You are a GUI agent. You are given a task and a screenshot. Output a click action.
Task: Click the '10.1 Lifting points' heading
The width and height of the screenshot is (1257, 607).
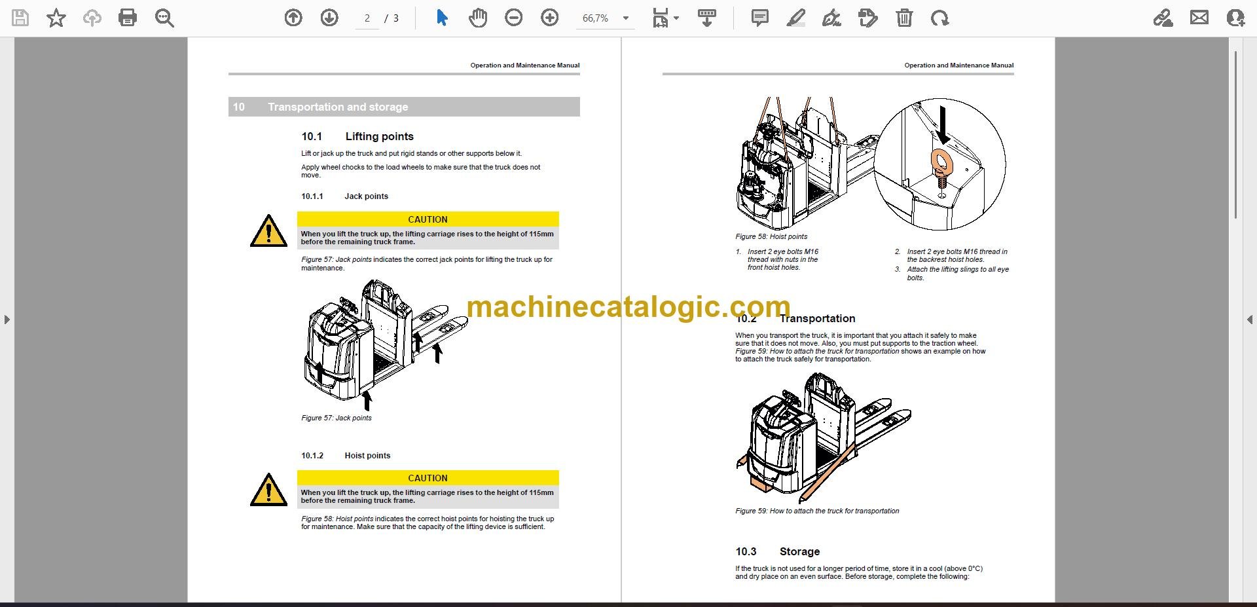pos(357,136)
